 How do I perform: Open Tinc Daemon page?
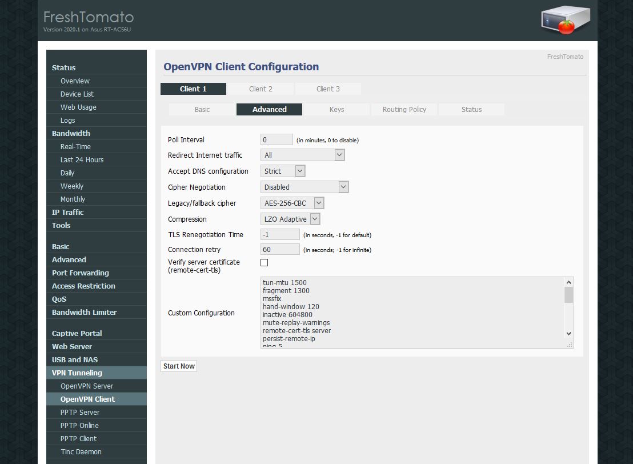pos(97,451)
